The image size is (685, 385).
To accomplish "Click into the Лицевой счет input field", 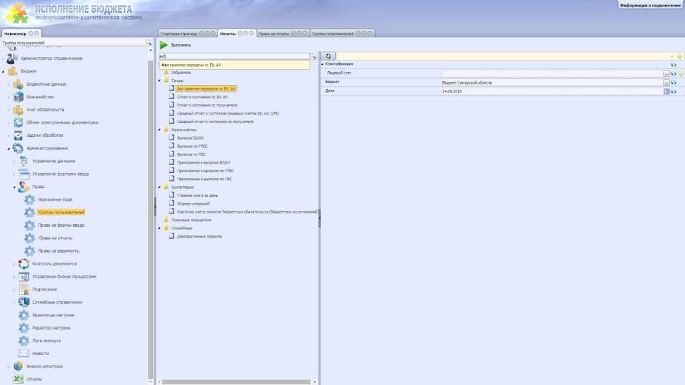I will pos(552,74).
